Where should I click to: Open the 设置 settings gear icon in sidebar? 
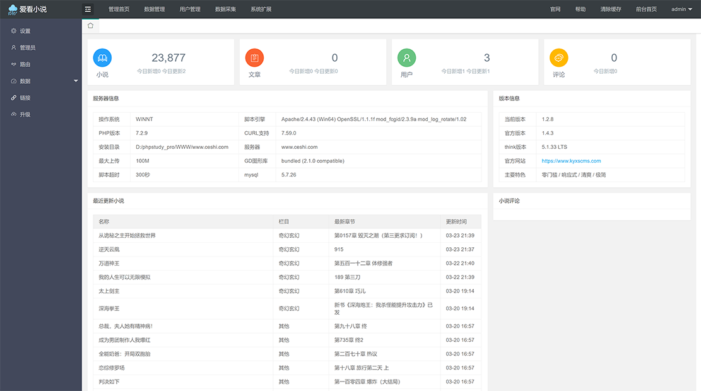click(x=14, y=30)
